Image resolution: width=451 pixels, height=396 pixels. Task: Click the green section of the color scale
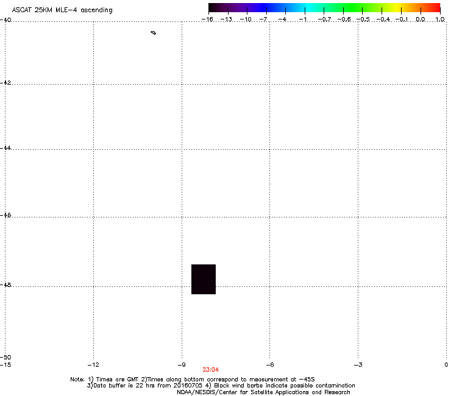353,8
